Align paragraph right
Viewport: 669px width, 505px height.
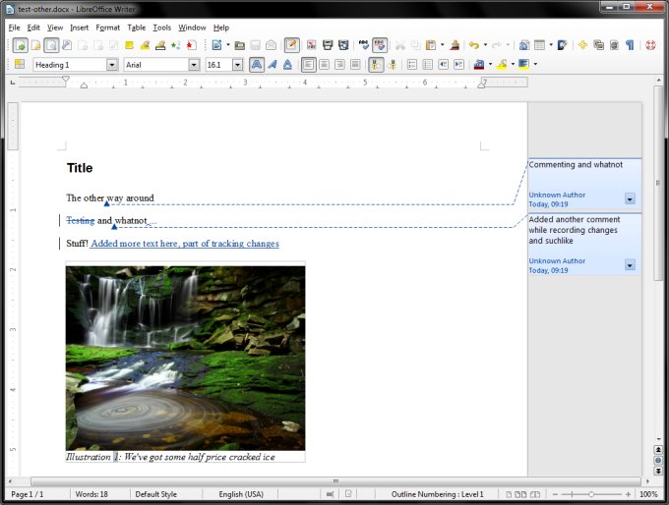click(339, 65)
